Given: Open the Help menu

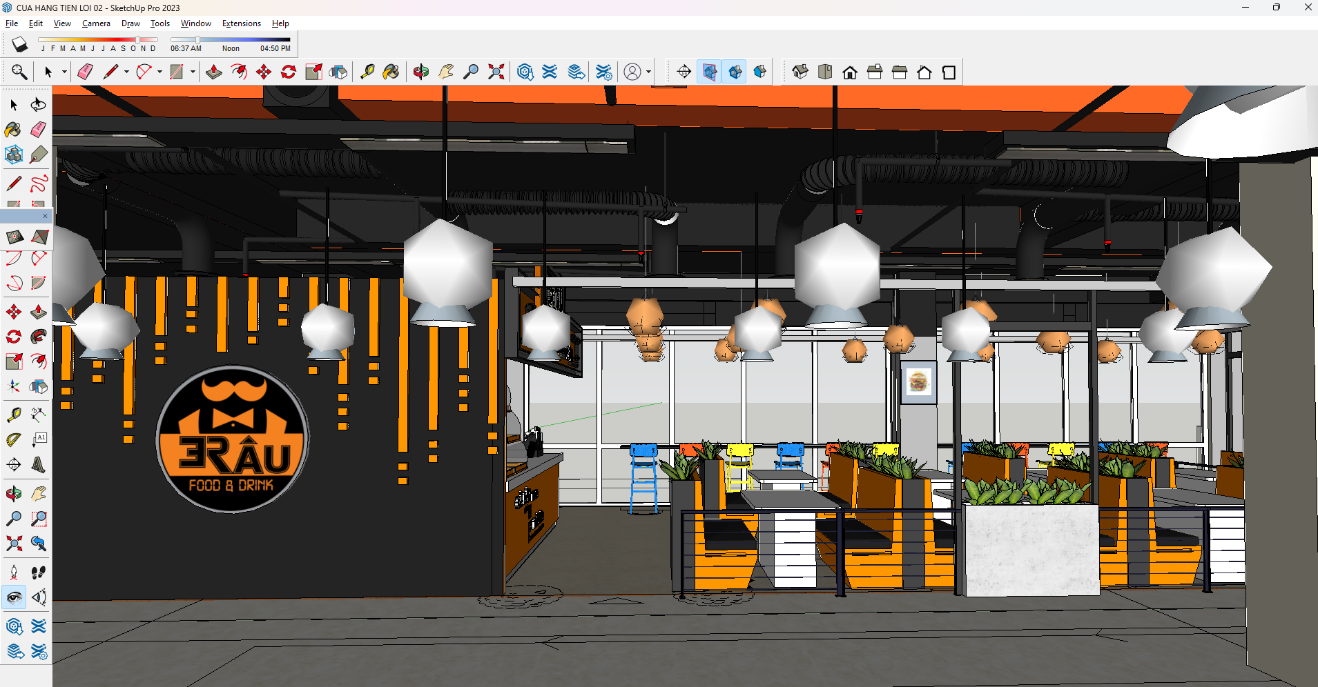Looking at the screenshot, I should click(x=280, y=23).
